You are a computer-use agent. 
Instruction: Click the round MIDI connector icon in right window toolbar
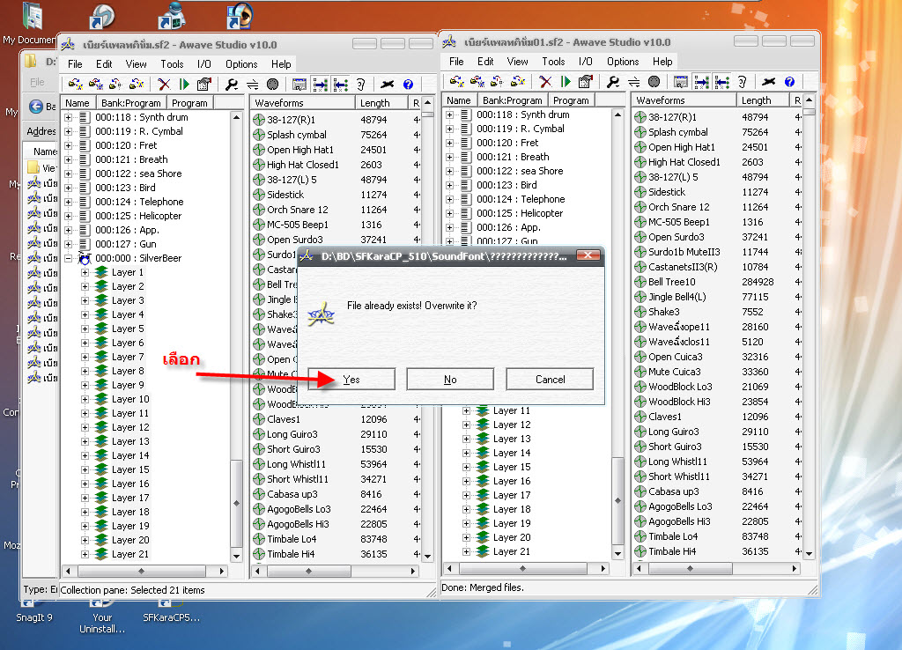tap(654, 82)
